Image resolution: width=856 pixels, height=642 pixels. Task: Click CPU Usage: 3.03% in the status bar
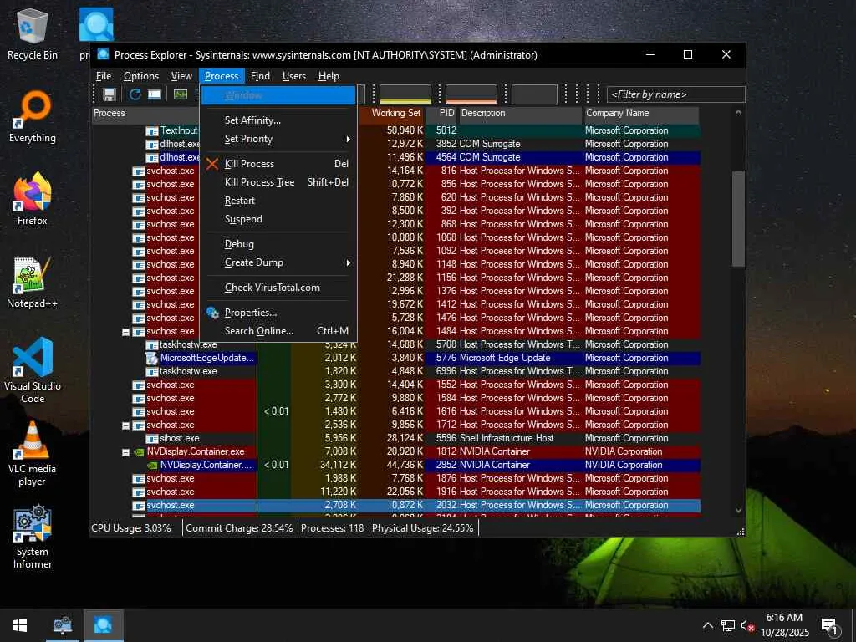(131, 528)
